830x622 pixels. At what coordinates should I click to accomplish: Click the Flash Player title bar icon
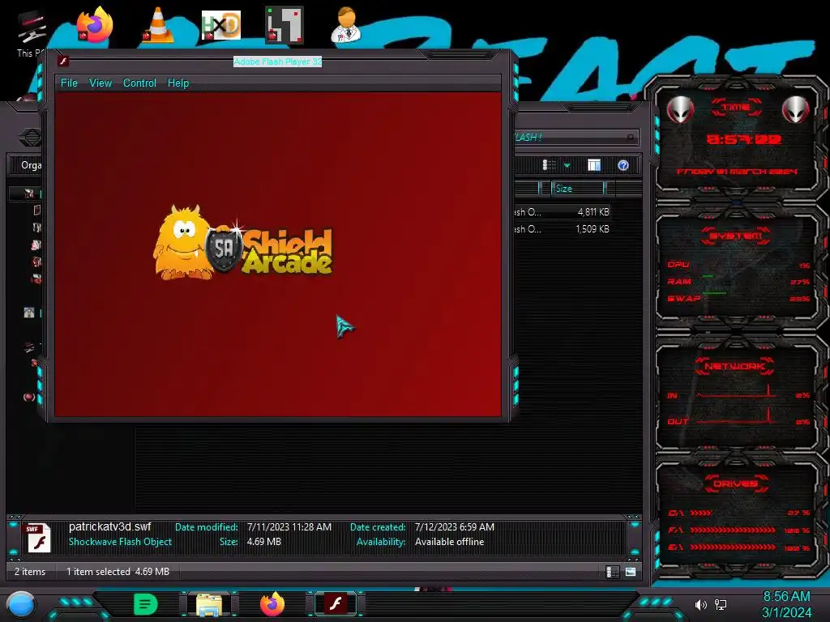(x=63, y=62)
